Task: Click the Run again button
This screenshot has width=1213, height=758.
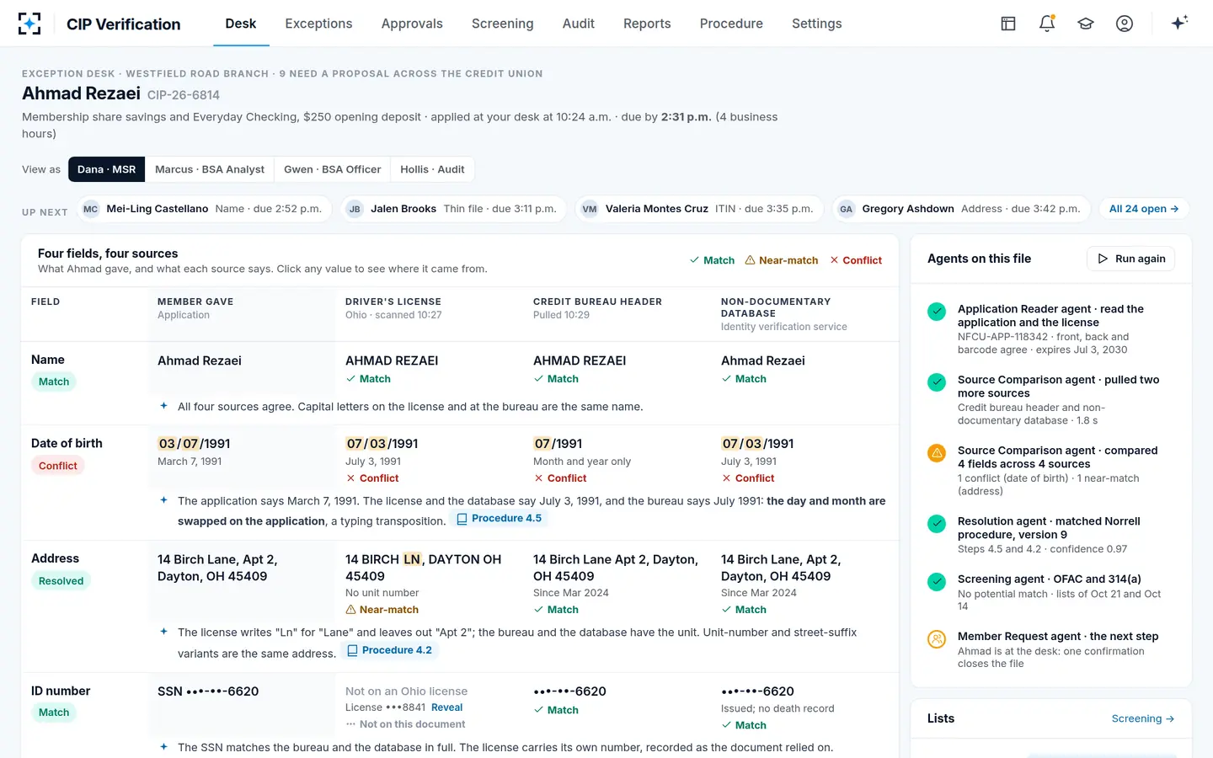Action: click(x=1131, y=259)
